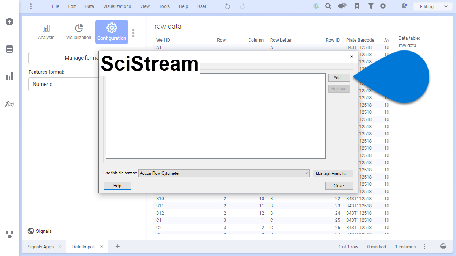This screenshot has height=256, width=456.
Task: Click the 0 marked status text
Action: [x=377, y=247]
